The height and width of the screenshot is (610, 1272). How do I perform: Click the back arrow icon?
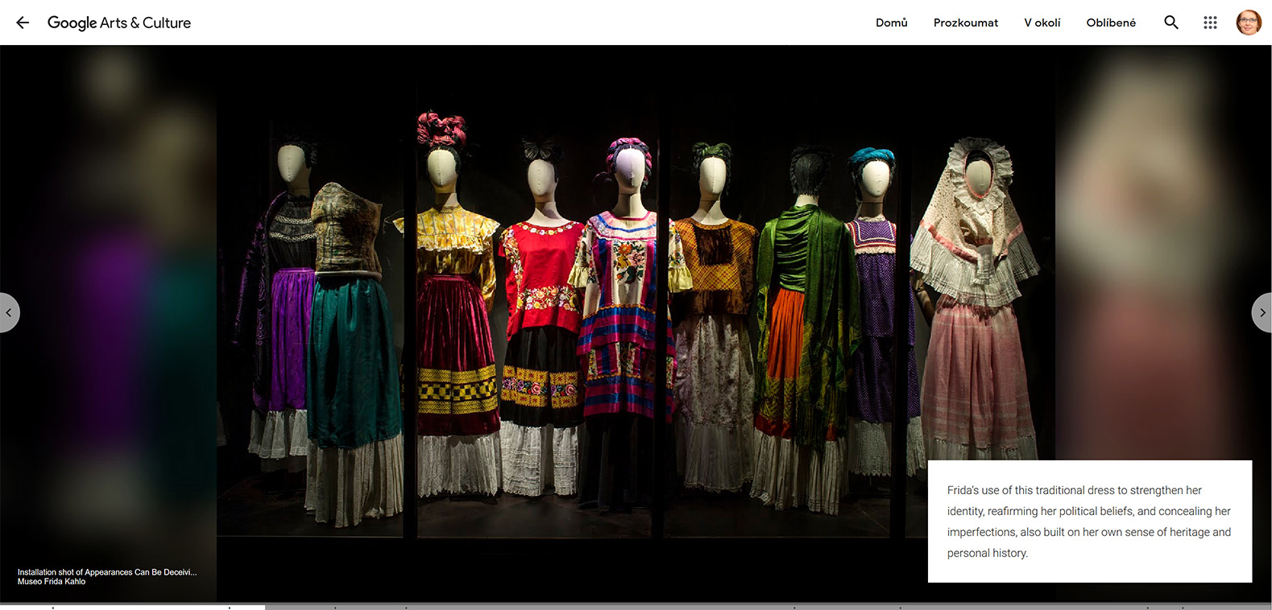[x=23, y=23]
